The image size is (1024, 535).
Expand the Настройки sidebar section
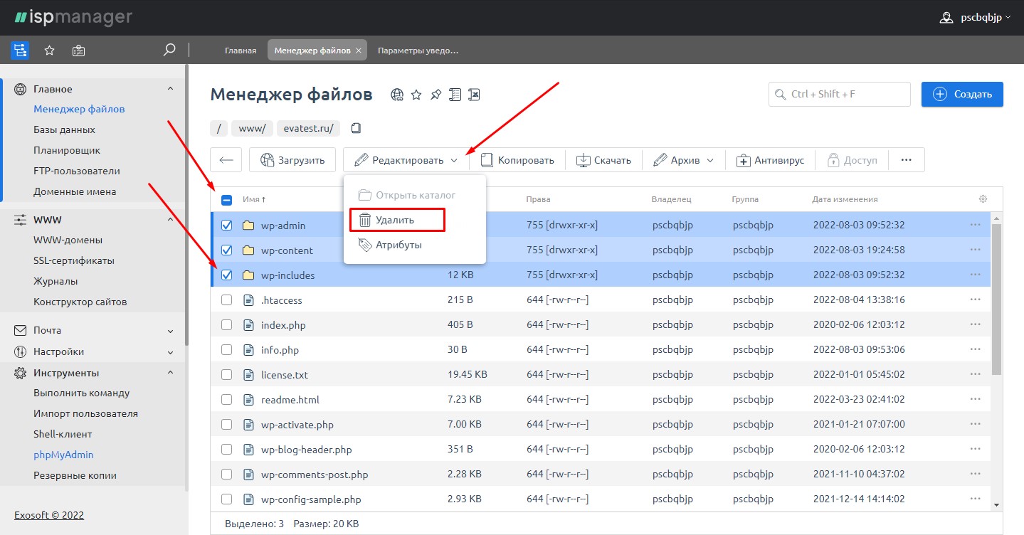(170, 352)
